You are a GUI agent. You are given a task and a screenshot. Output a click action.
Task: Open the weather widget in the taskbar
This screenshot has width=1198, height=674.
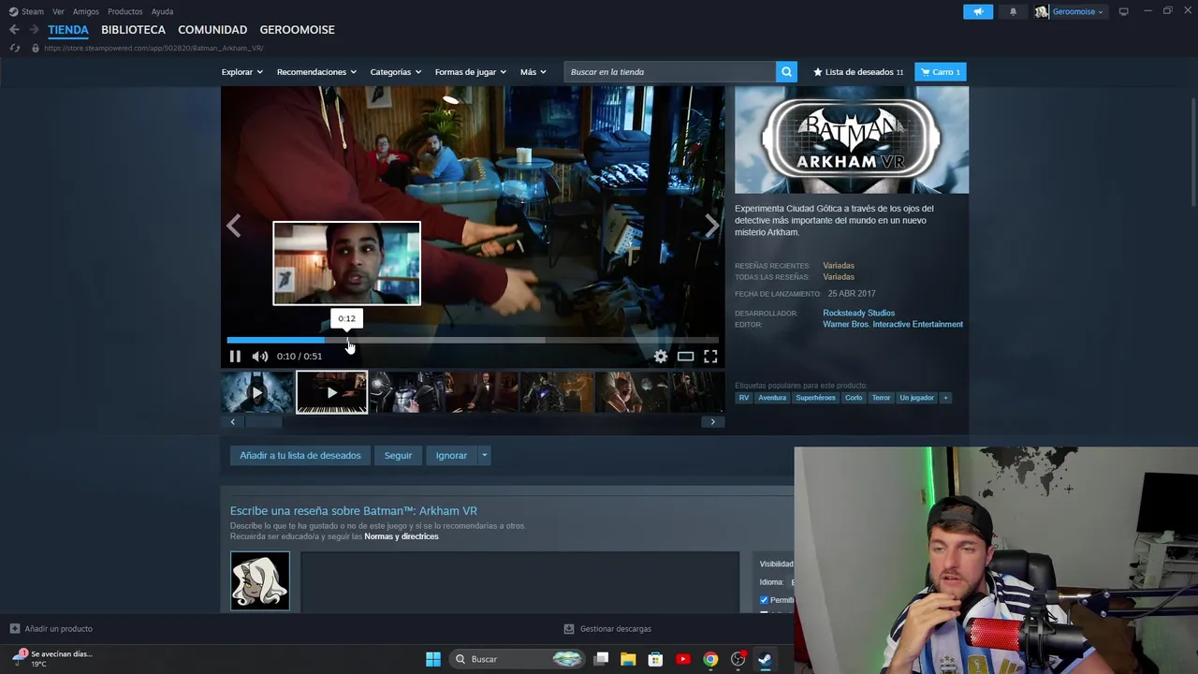coord(53,658)
